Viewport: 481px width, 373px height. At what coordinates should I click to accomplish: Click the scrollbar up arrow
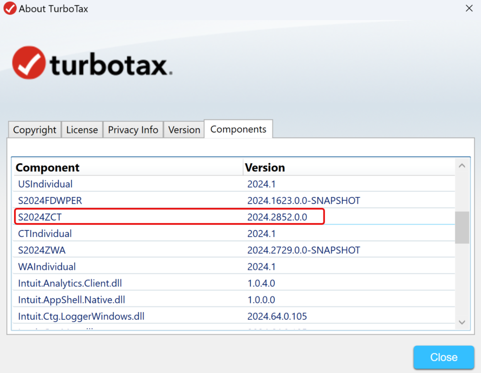[462, 166]
